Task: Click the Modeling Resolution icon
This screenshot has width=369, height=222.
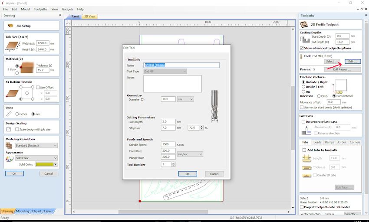Action: [9, 146]
